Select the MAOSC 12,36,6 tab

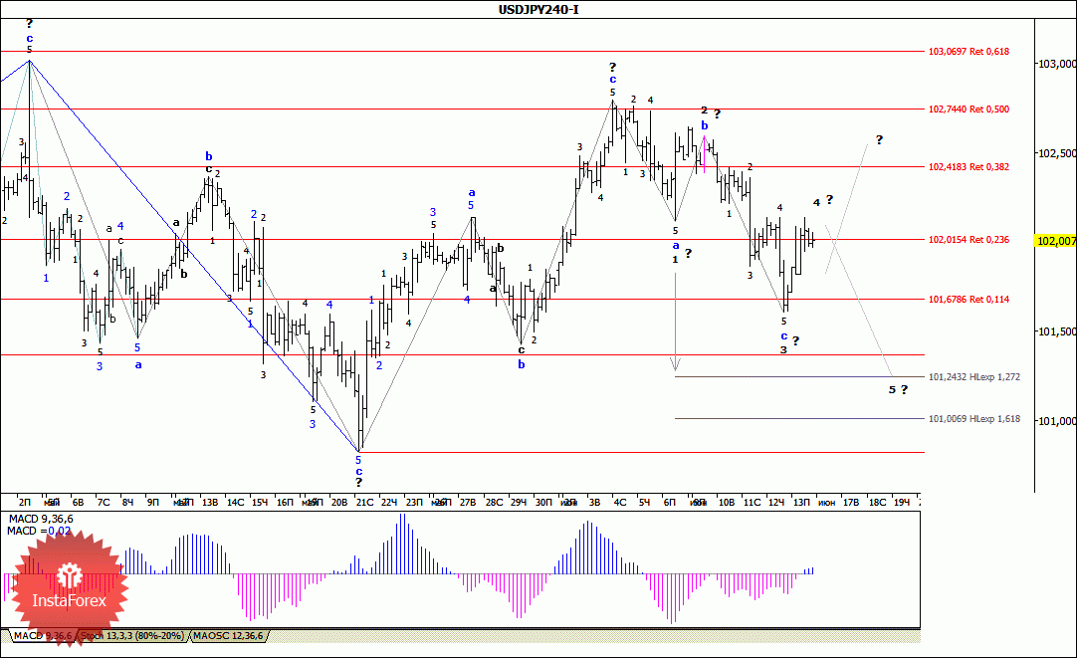point(228,636)
